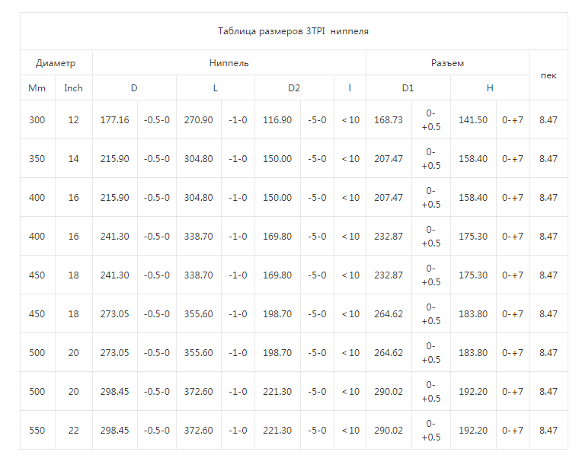Select the 168.73 D1 value
This screenshot has width=579, height=458.
389,120
